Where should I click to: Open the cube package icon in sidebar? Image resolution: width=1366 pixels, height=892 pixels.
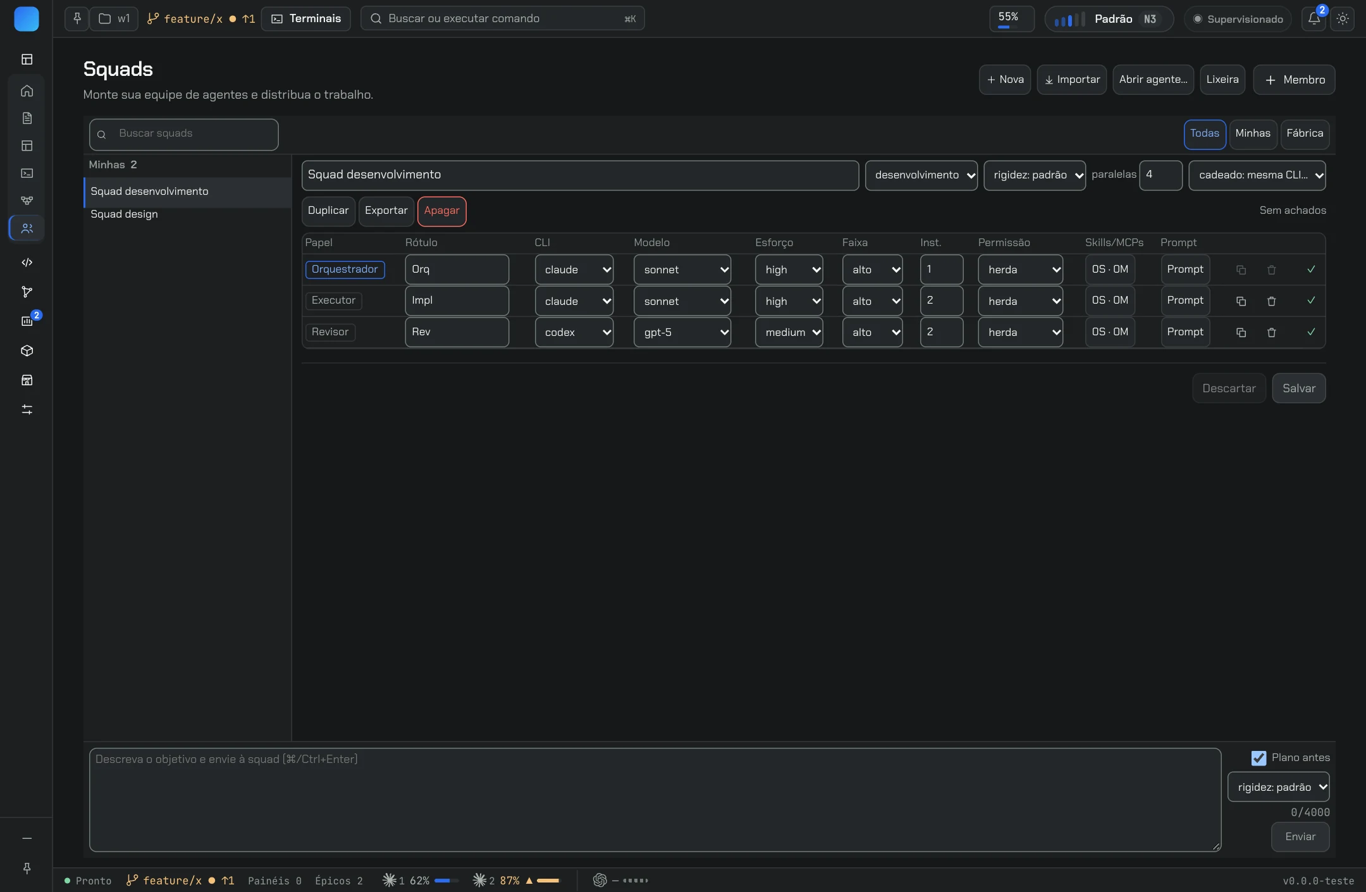coord(27,350)
